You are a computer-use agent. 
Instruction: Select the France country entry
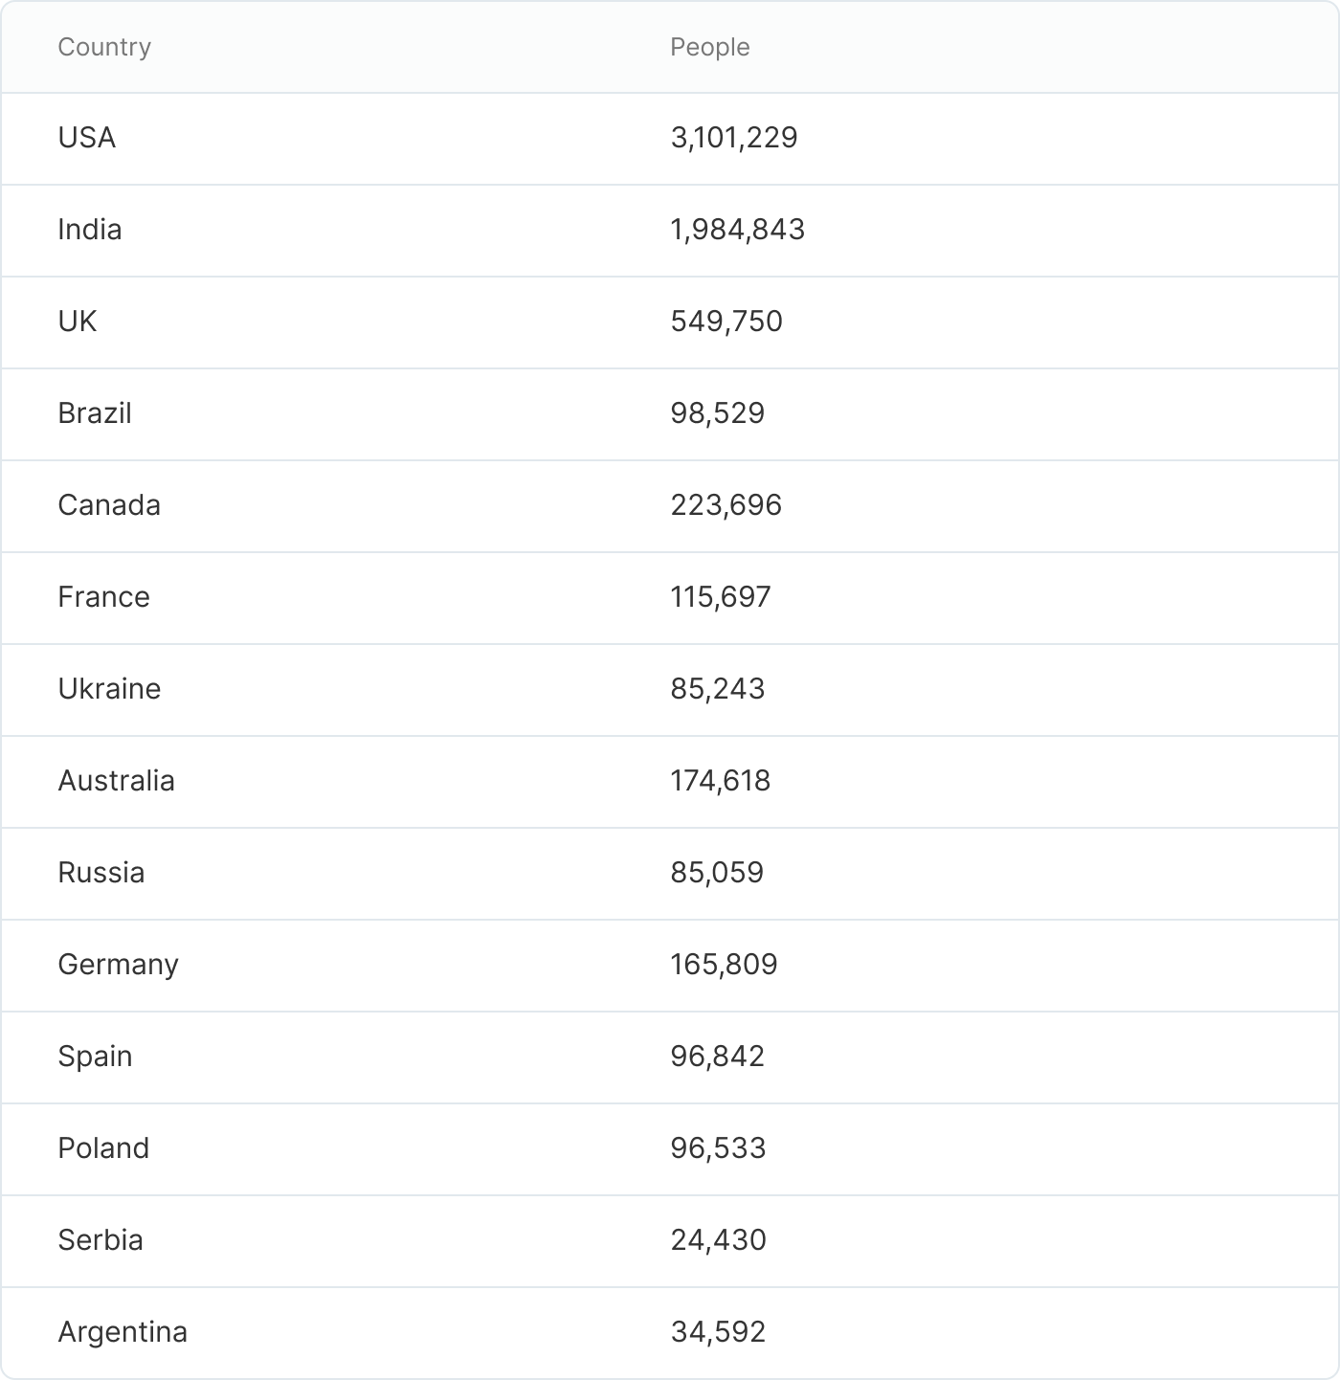coord(103,597)
